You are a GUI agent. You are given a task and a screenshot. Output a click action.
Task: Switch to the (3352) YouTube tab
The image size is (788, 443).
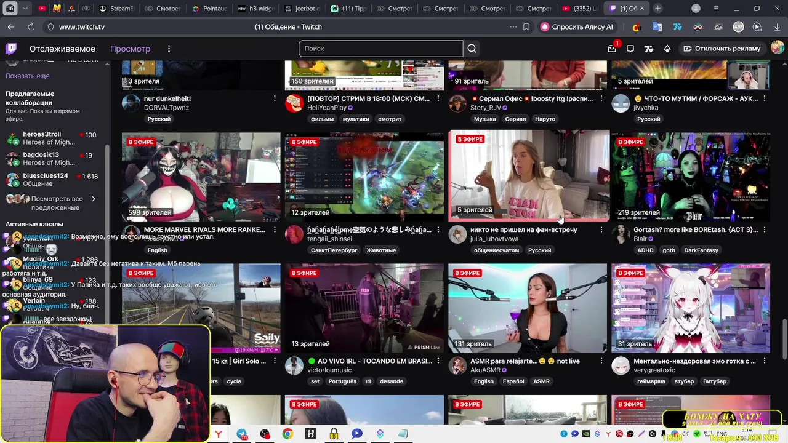(579, 9)
